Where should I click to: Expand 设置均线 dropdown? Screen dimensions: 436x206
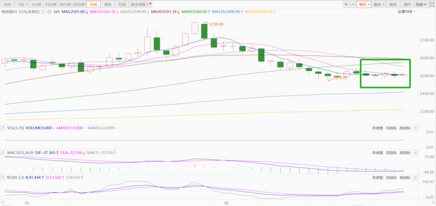tap(406, 11)
